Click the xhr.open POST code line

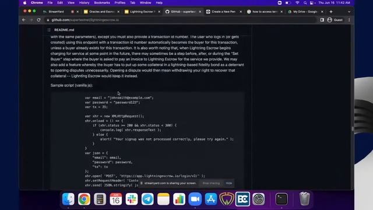pyautogui.click(x=145, y=176)
